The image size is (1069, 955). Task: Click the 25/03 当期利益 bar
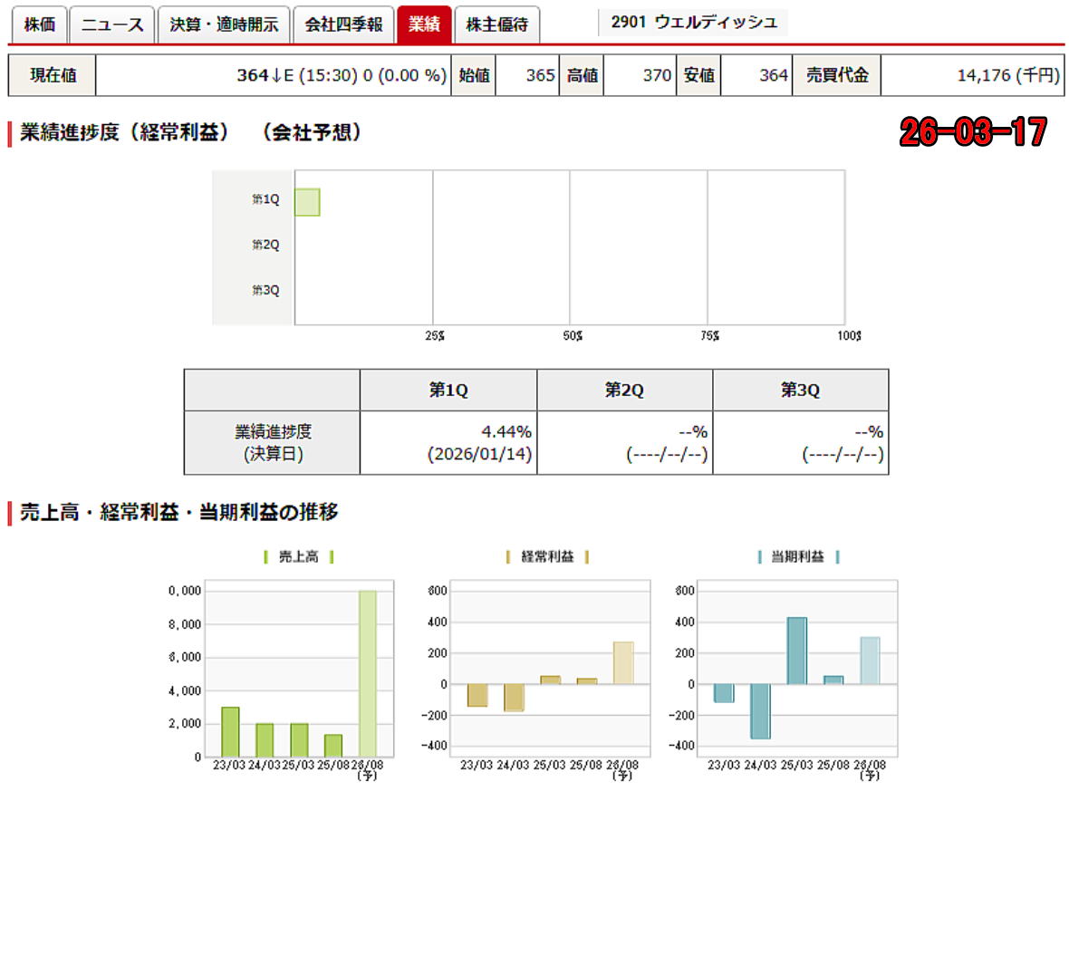click(x=796, y=651)
